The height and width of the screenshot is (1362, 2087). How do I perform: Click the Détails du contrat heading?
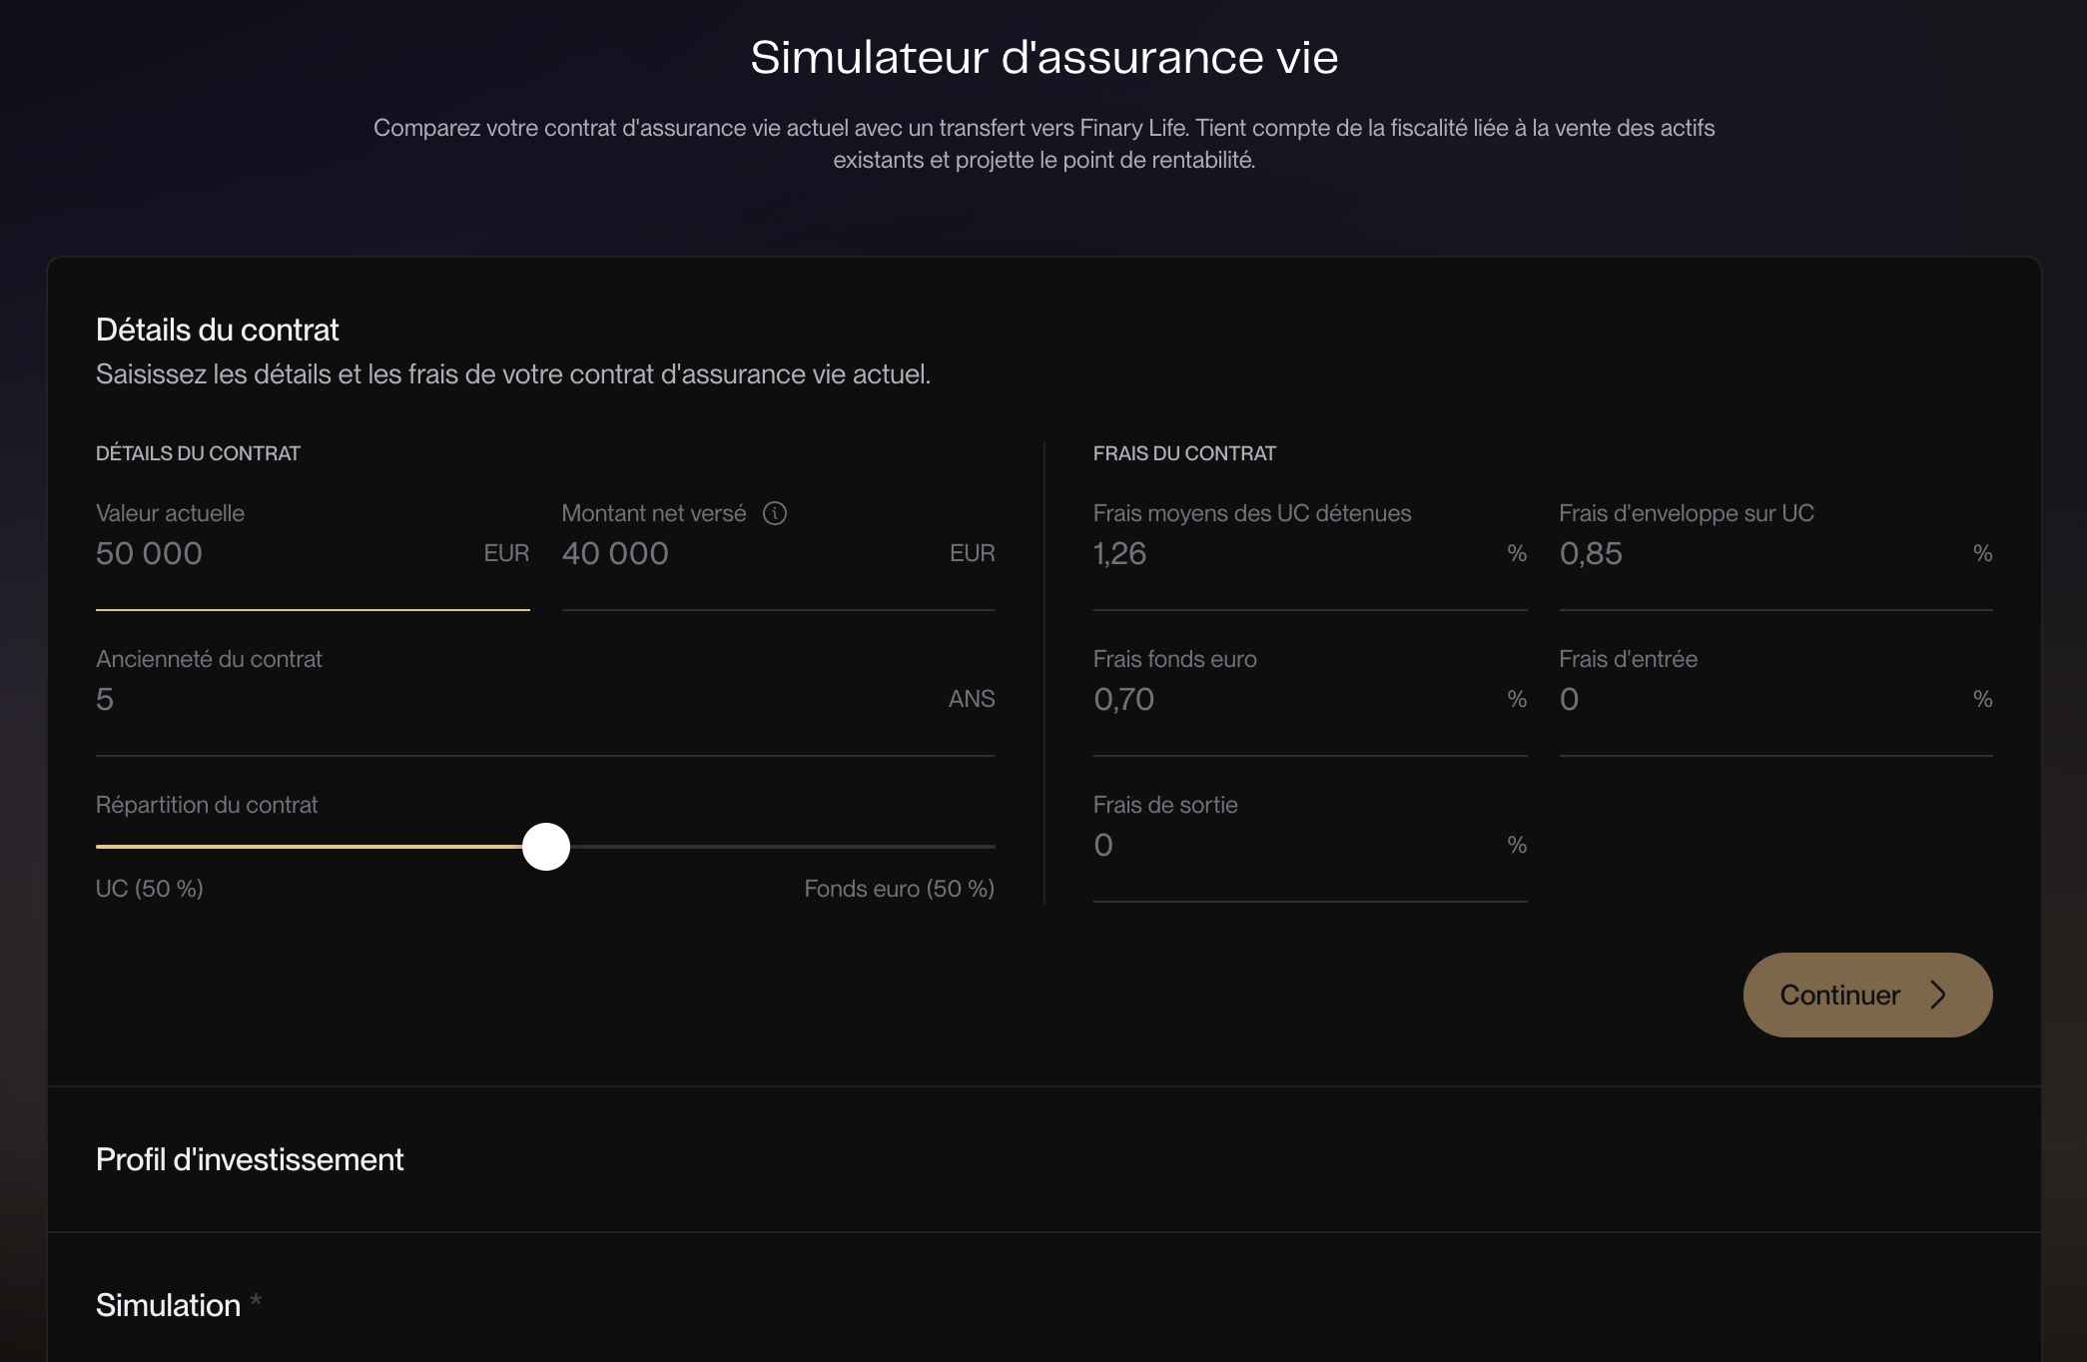pyautogui.click(x=218, y=330)
